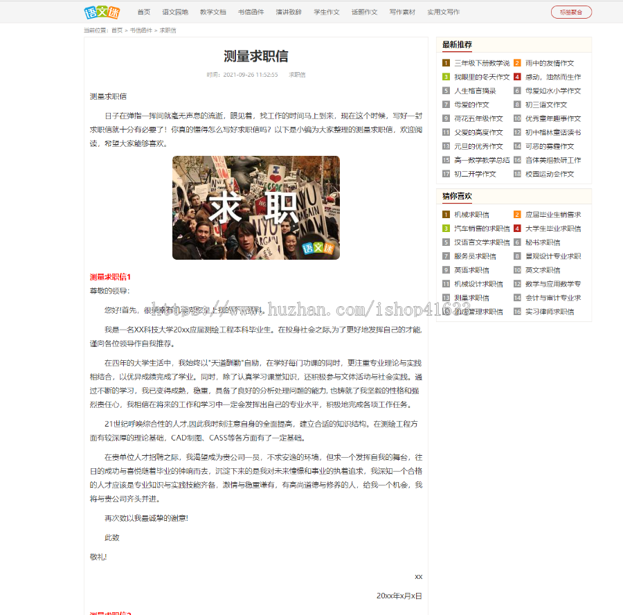
Task: Open recommended article 我眼里的冬天作文
Action: click(482, 77)
